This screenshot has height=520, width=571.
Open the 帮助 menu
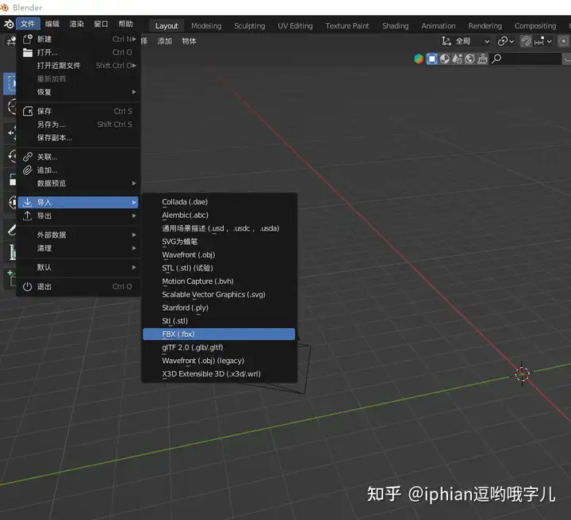point(125,24)
